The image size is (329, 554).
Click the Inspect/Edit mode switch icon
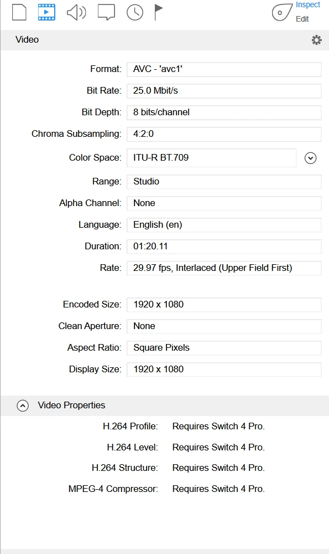pos(282,12)
